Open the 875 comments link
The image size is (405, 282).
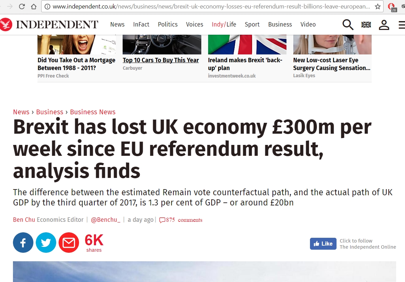pos(181,220)
